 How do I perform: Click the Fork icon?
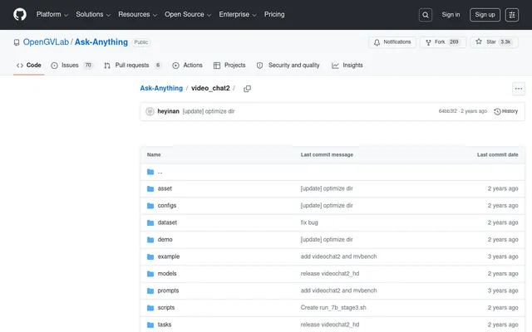click(x=428, y=42)
